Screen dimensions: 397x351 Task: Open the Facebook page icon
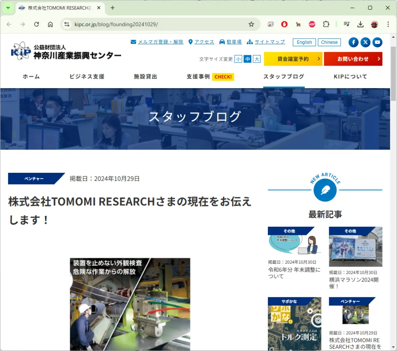pos(353,42)
